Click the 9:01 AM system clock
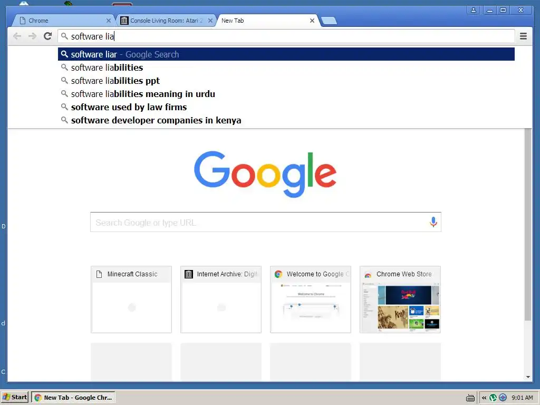The width and height of the screenshot is (540, 405). click(x=522, y=398)
